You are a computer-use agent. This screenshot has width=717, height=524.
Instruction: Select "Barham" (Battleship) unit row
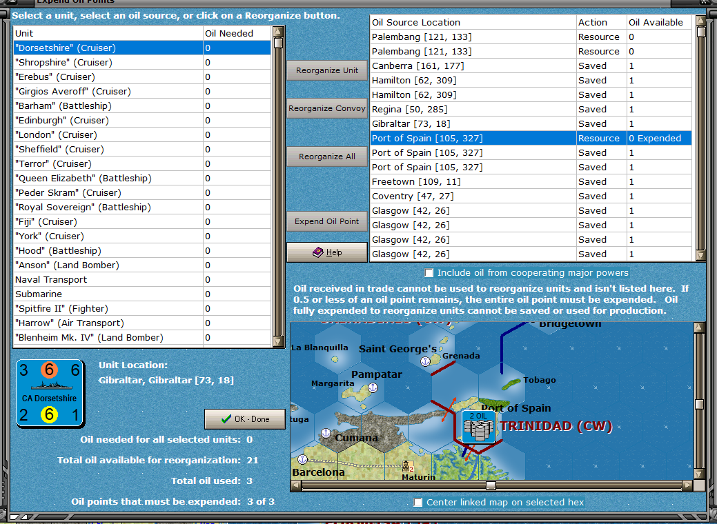[x=142, y=106]
